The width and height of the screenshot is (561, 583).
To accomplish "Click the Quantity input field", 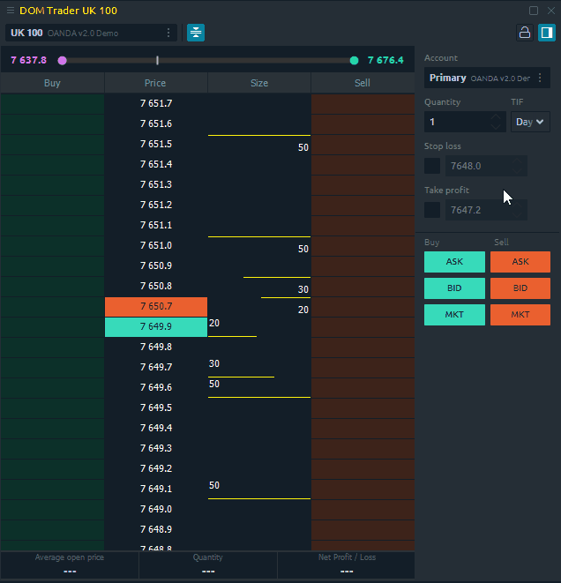I will tap(458, 122).
